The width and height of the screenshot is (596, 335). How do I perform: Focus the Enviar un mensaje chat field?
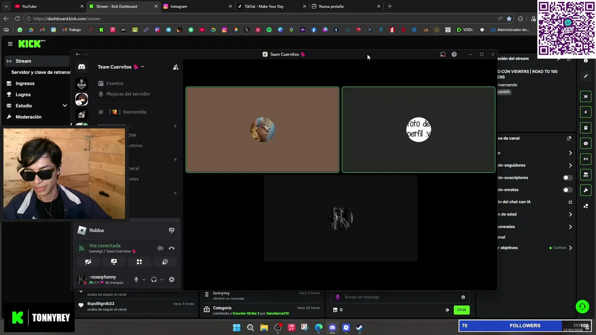400,297
